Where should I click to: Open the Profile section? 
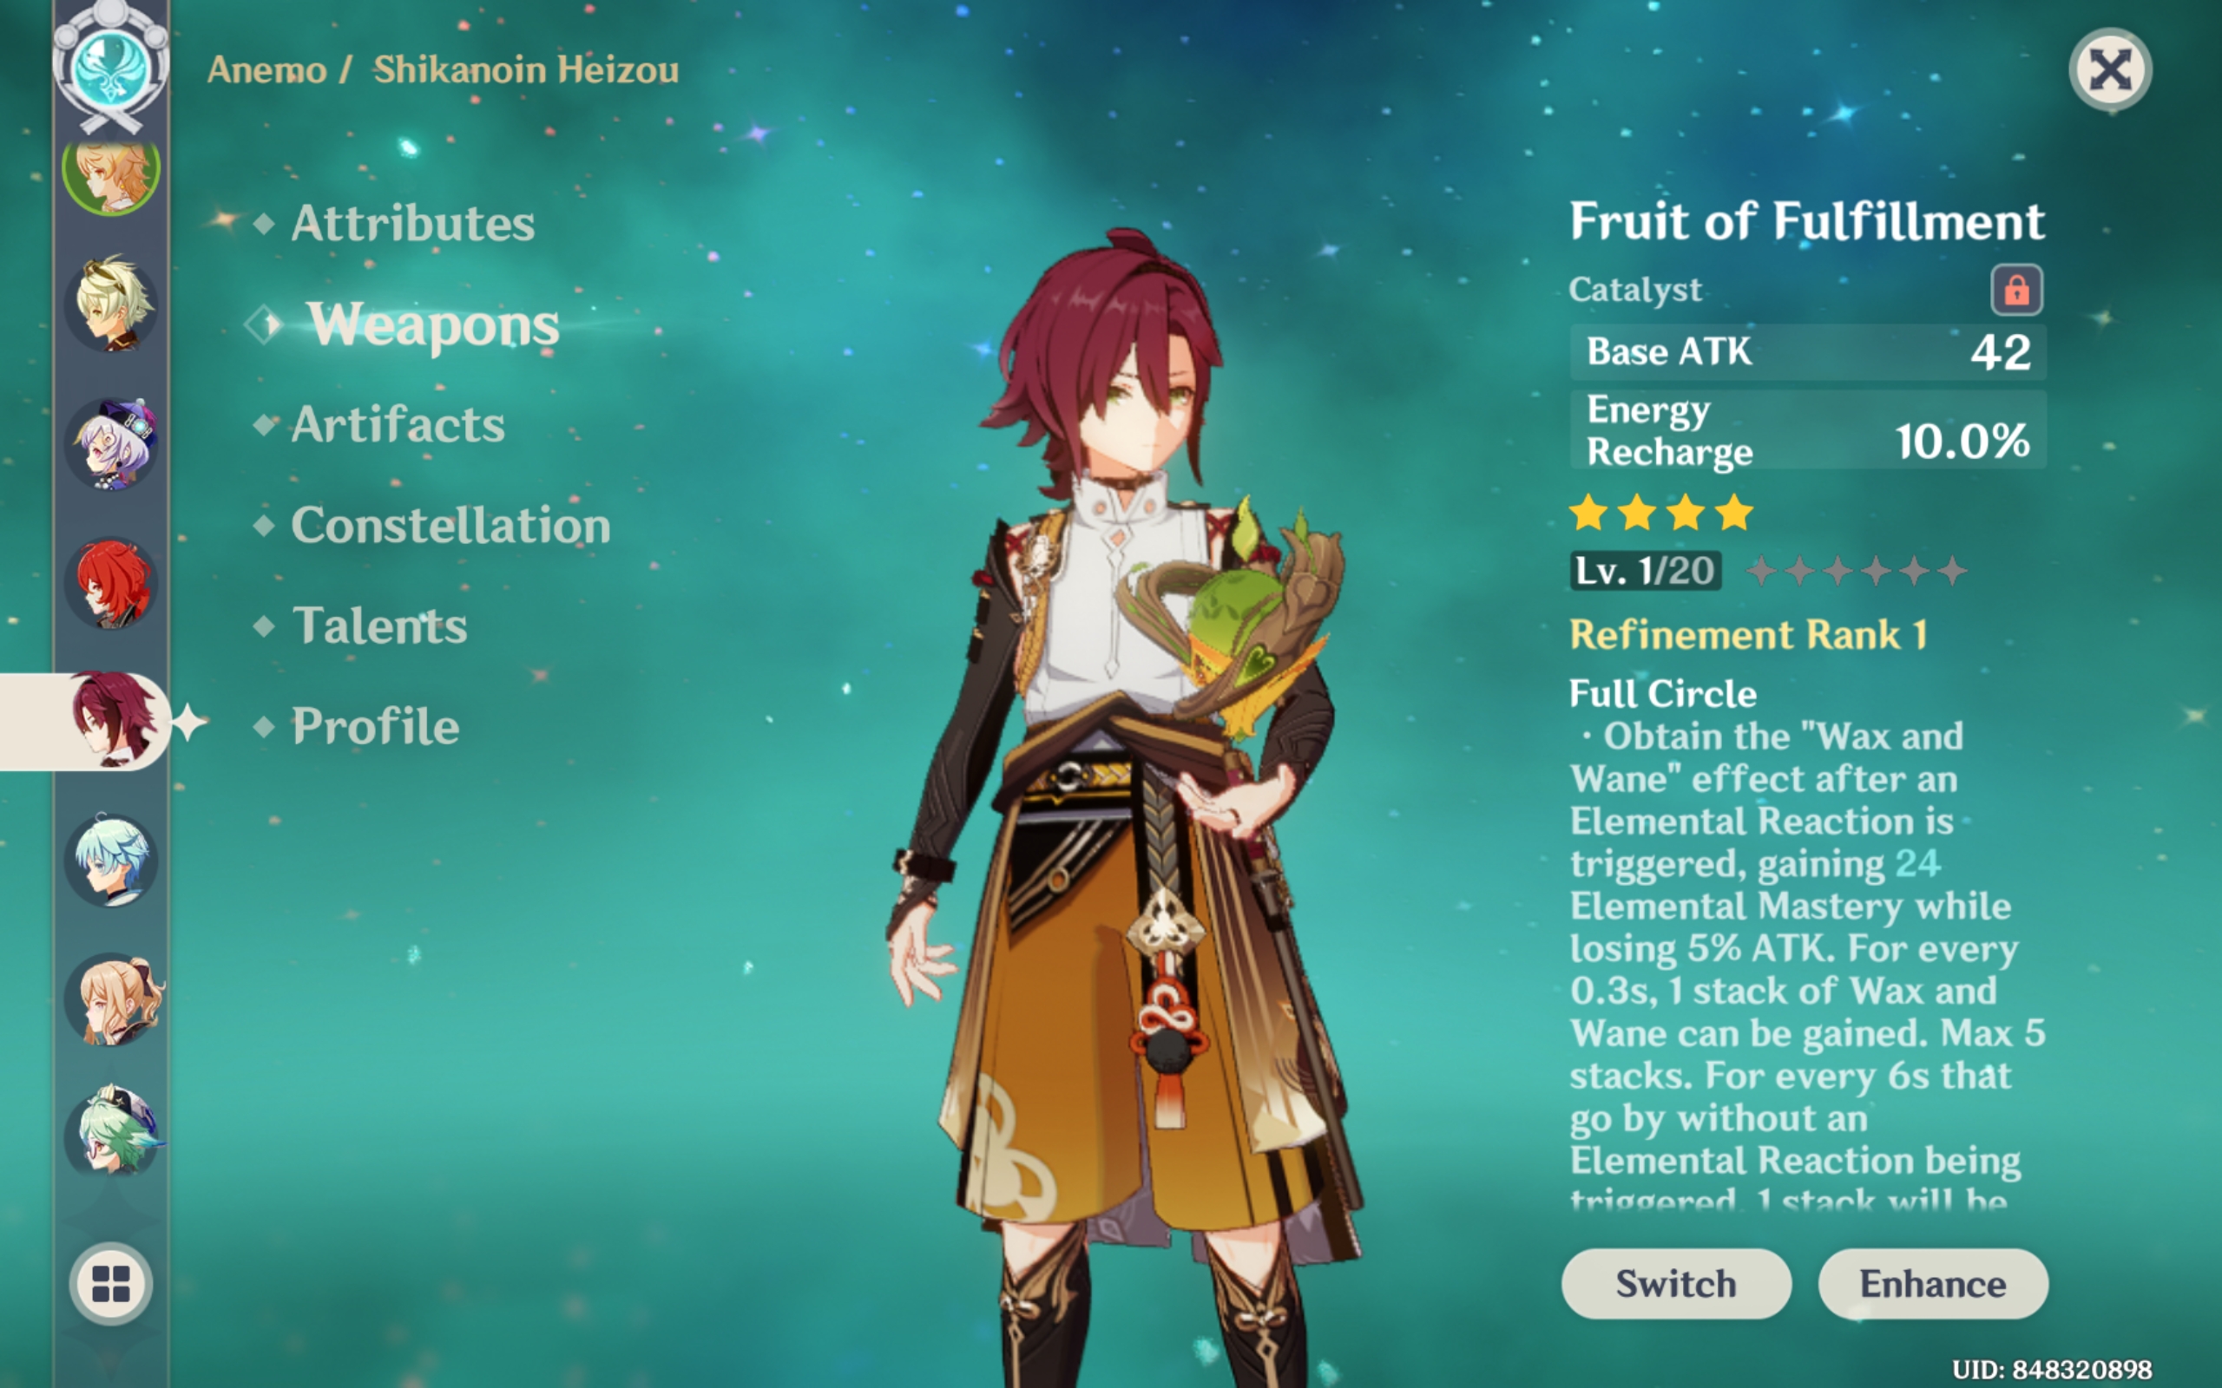(x=375, y=726)
